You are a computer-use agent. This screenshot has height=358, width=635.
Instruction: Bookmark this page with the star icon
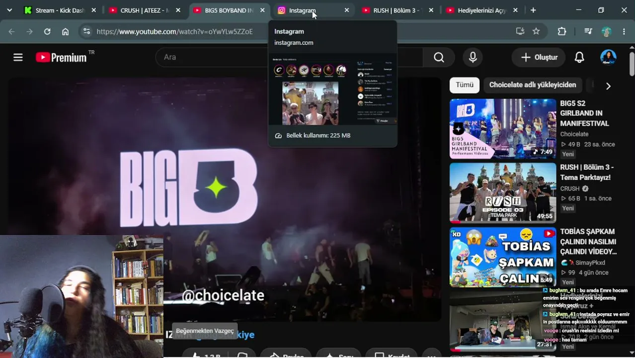point(536,31)
